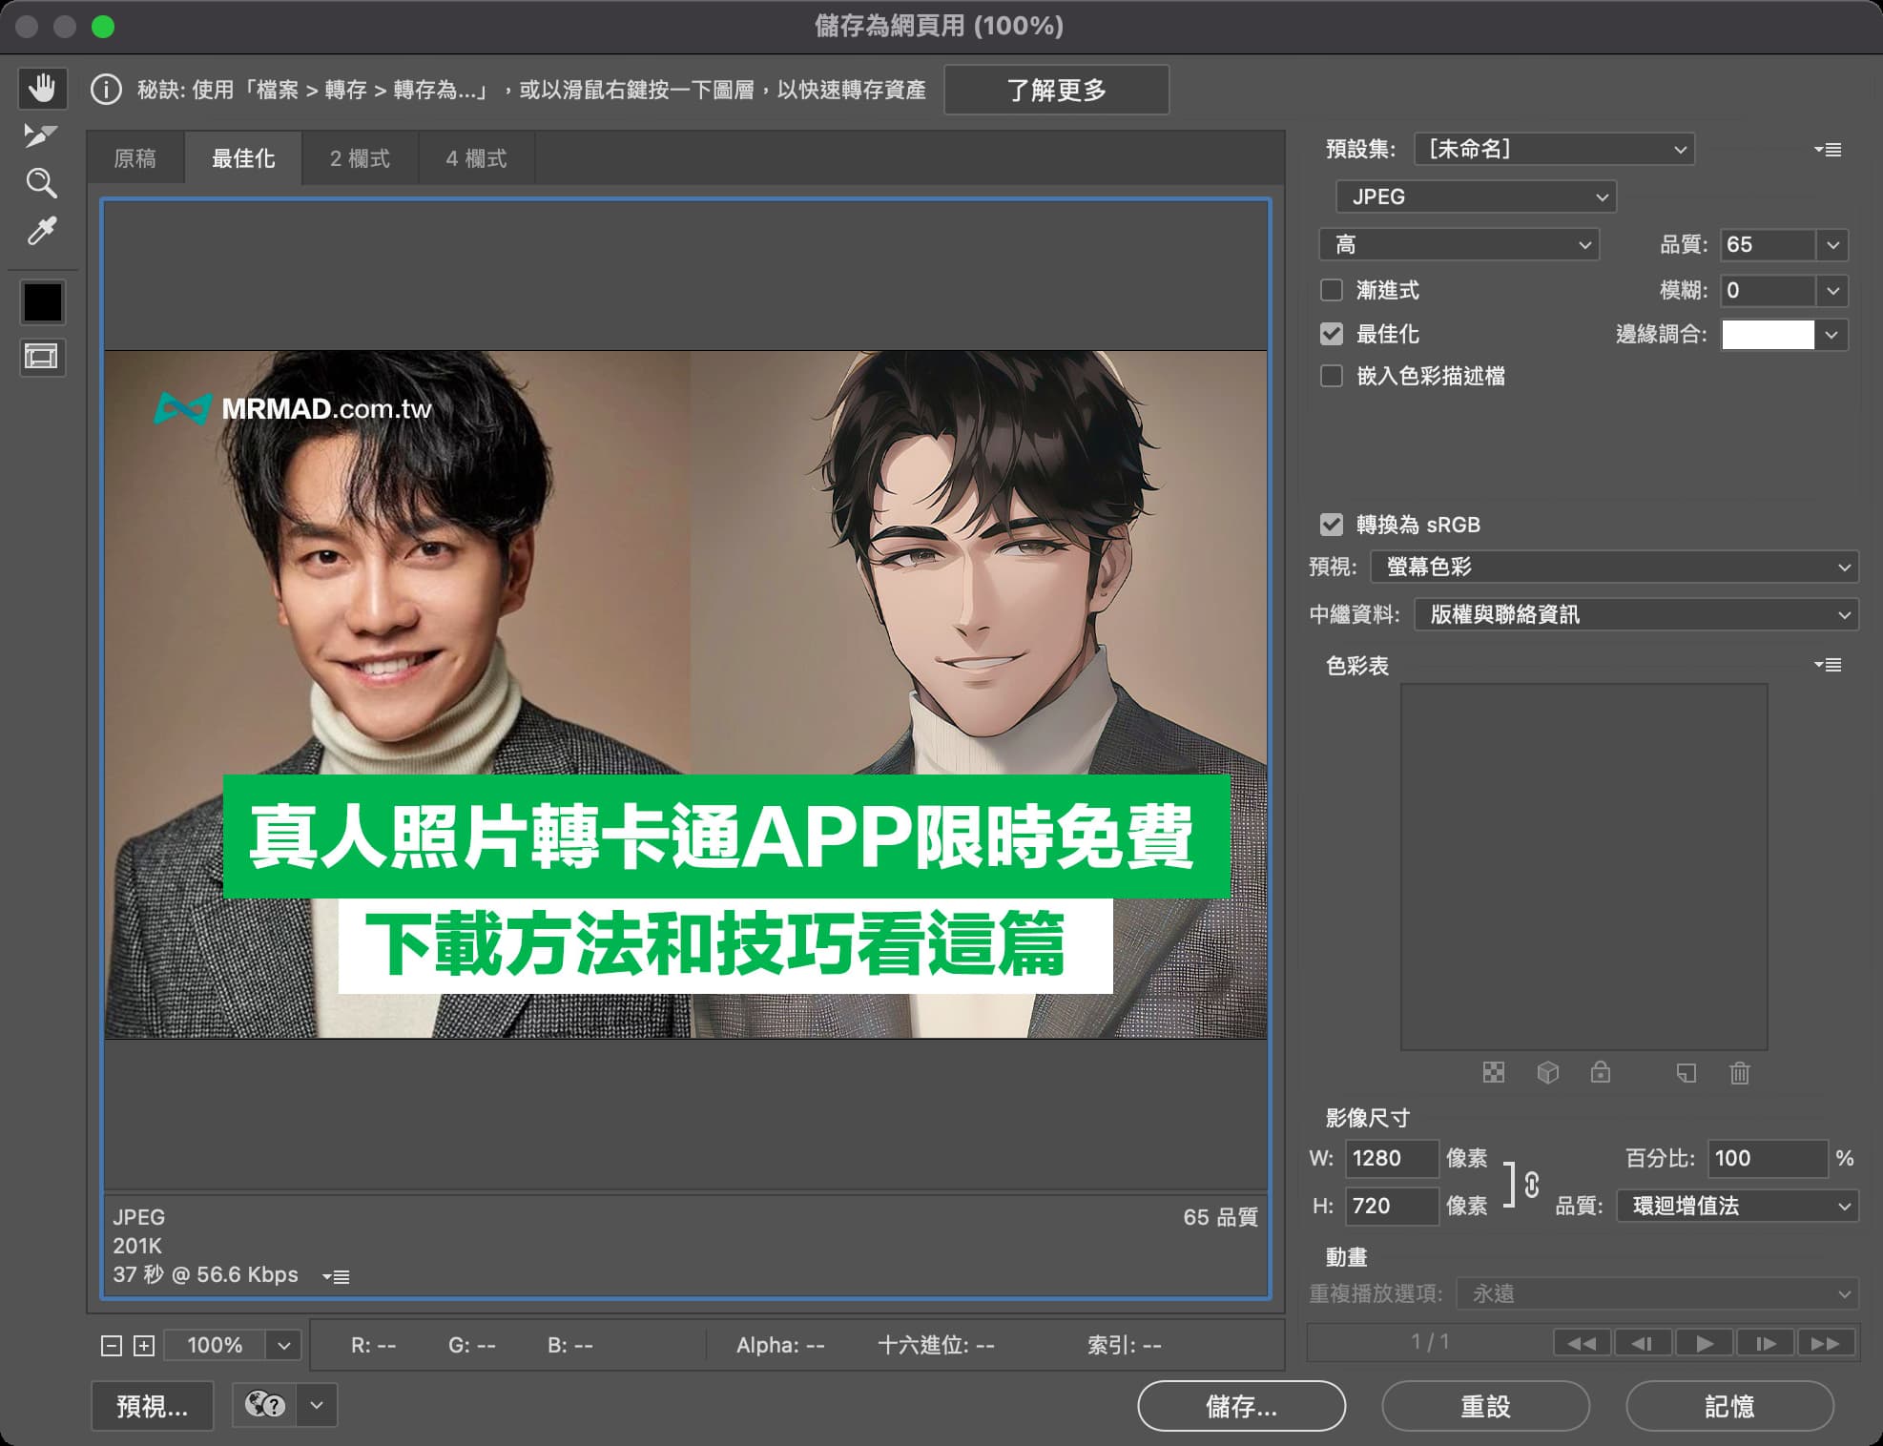Enable 嵌入色彩描述檔 checkbox

(x=1332, y=376)
